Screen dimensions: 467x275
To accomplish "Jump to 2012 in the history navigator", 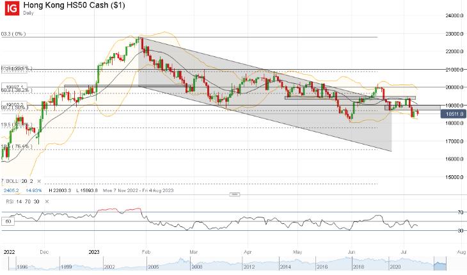I will (x=249, y=267).
